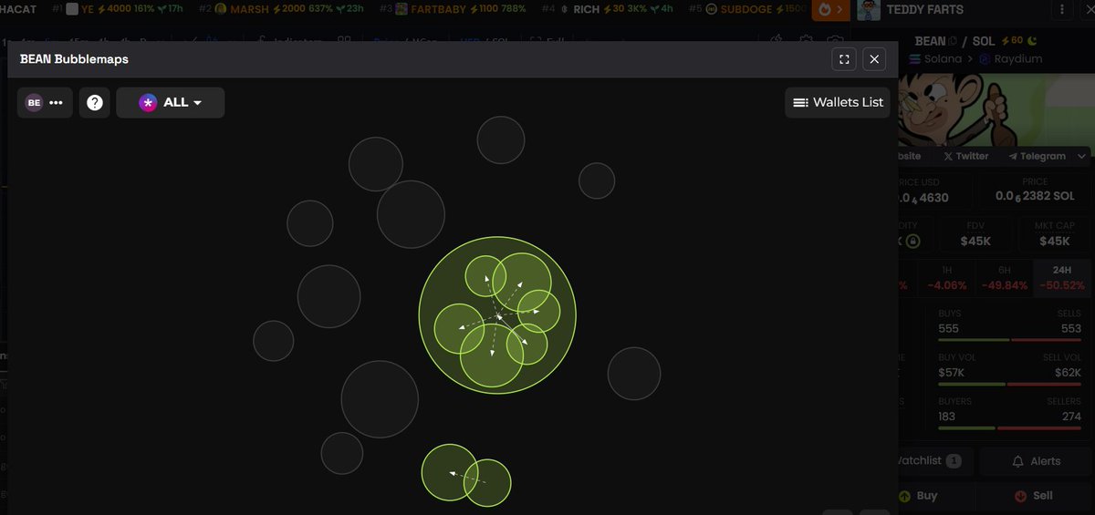The height and width of the screenshot is (515, 1095).
Task: Open the Alerts bell button
Action: pyautogui.click(x=1036, y=461)
